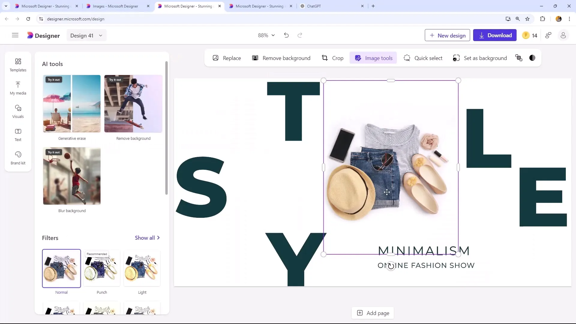Click the Remove background tool icon
This screenshot has width=576, height=324.
pyautogui.click(x=255, y=58)
